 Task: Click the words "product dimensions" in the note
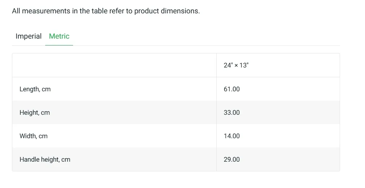pos(167,11)
